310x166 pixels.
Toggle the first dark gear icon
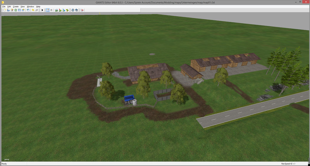[73, 10]
